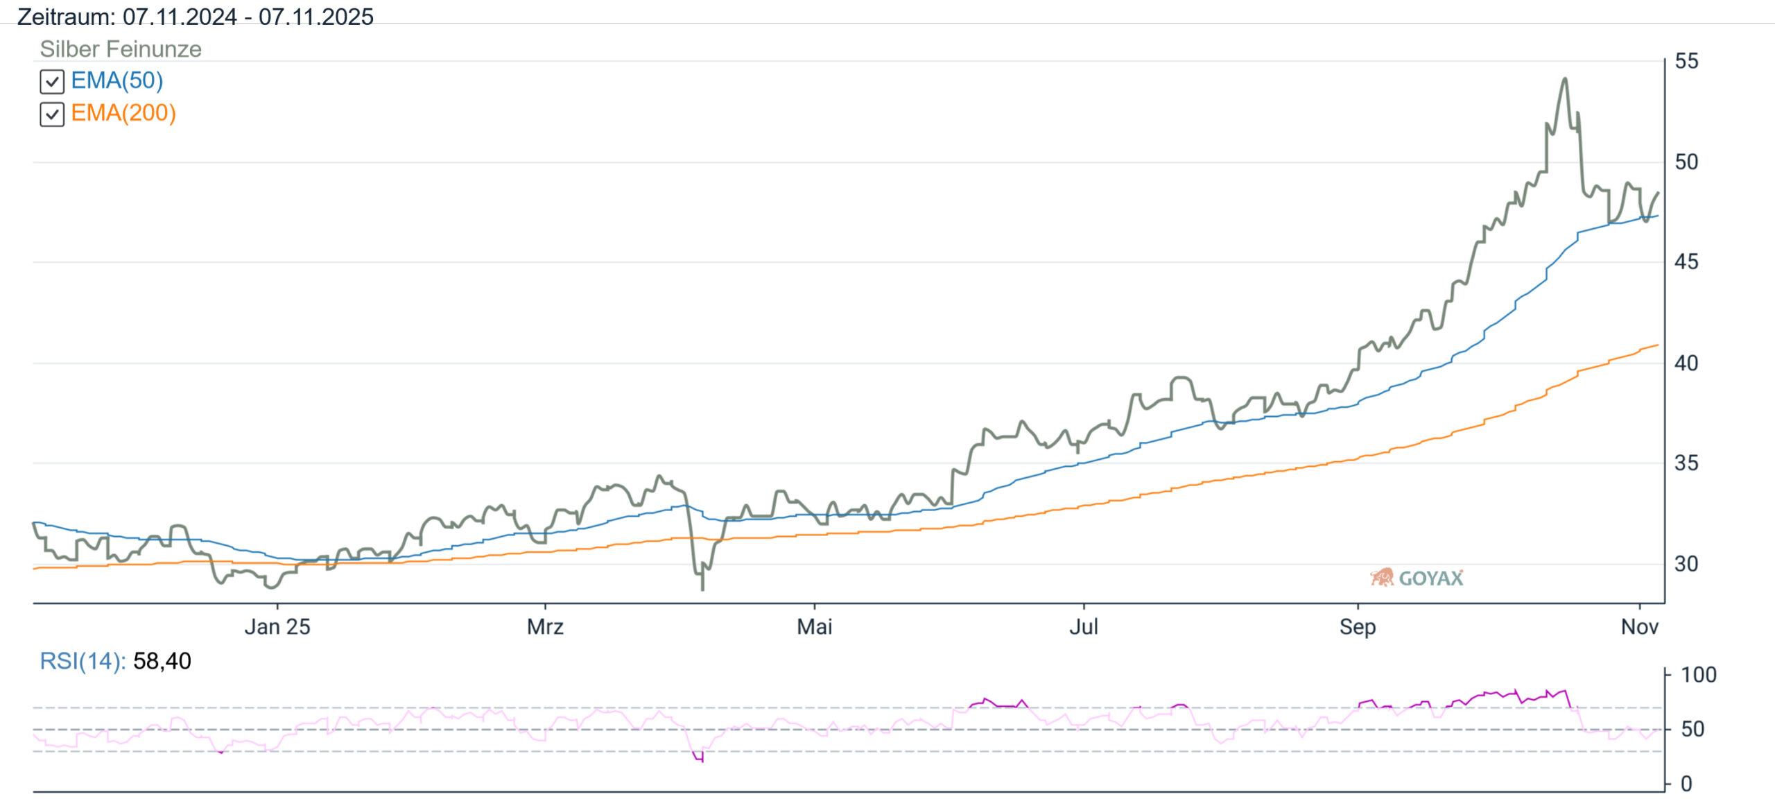Click the GOYAX bull logo icon
The height and width of the screenshot is (799, 1775).
1381,577
